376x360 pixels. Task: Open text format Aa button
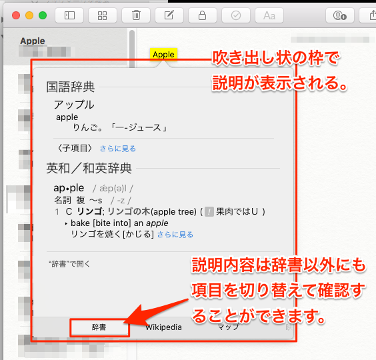point(269,15)
